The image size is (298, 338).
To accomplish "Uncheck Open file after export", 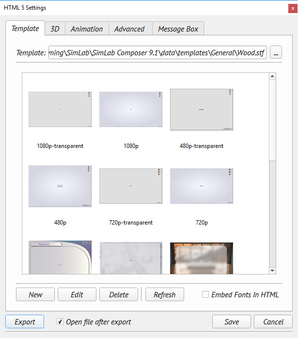I will (x=60, y=322).
